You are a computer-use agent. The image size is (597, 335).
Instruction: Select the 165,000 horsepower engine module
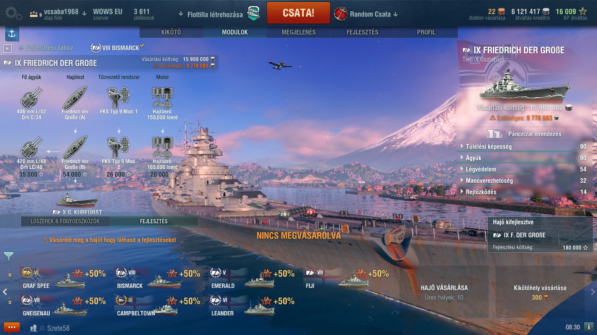pos(163,156)
